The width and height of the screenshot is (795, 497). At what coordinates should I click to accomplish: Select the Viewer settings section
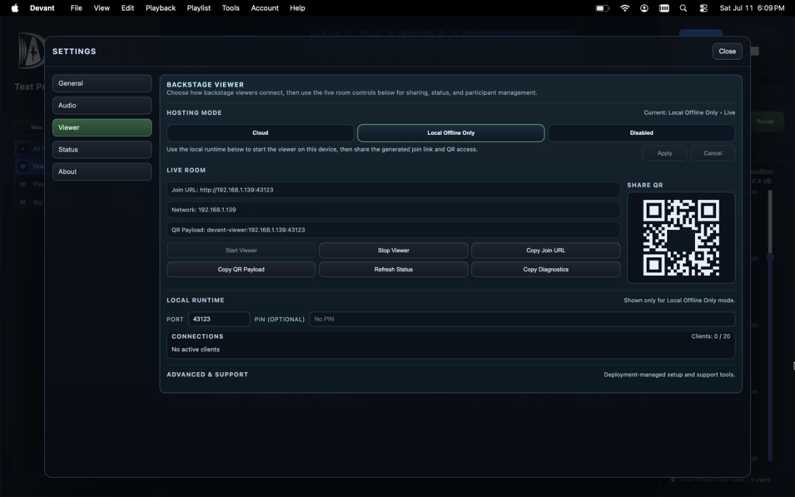102,127
